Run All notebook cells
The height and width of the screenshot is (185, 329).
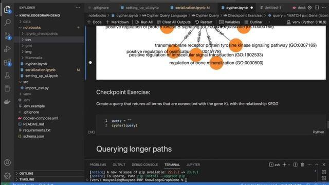[144, 22]
